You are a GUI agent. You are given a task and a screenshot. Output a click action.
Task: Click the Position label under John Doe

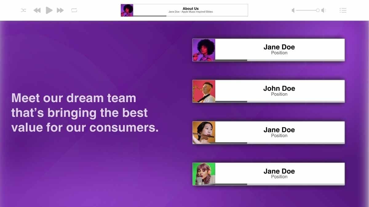[x=279, y=94]
